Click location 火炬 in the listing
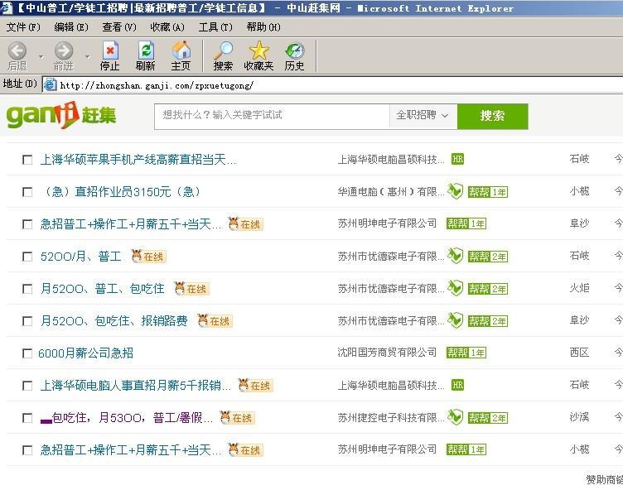Viewport: 623px width, 485px height. [x=579, y=288]
